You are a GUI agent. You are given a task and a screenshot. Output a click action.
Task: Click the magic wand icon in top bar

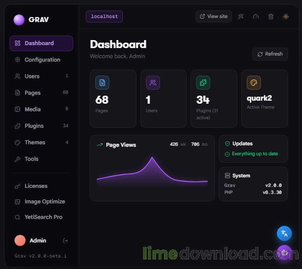point(241,17)
